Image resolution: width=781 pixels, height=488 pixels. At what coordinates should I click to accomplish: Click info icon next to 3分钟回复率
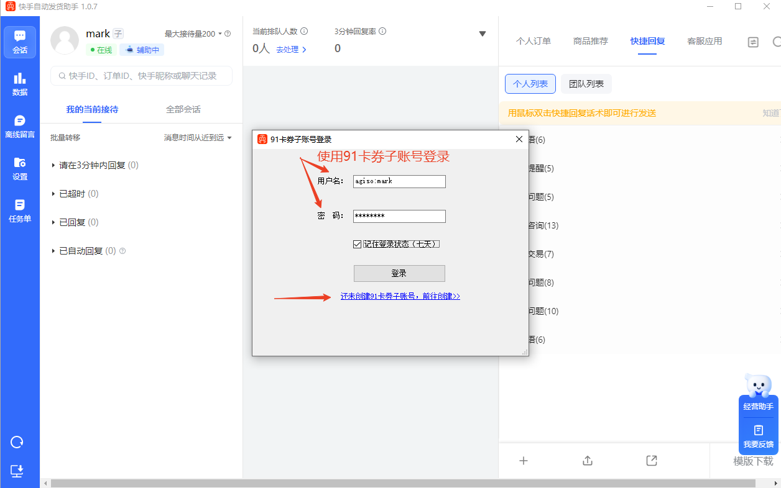click(382, 31)
